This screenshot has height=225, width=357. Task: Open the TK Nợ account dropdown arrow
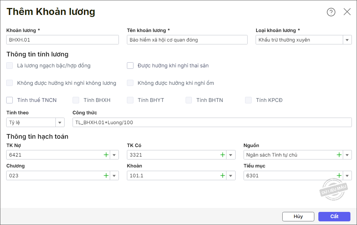tap(114, 155)
